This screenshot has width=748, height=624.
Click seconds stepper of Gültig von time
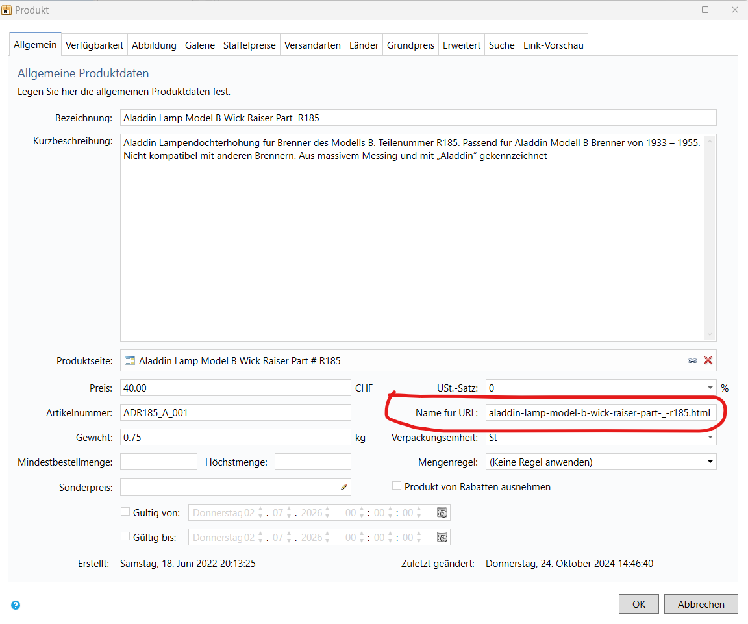pyautogui.click(x=419, y=513)
